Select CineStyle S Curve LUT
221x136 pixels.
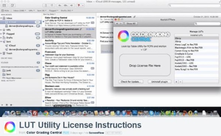197,54
